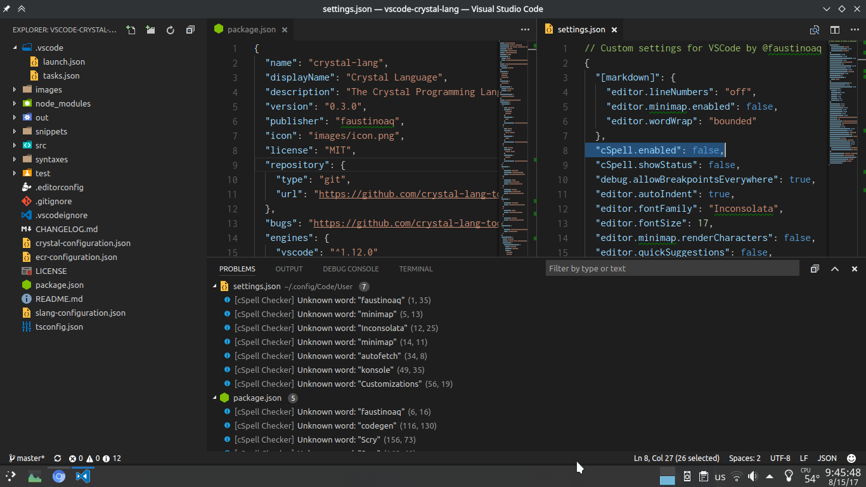Collapse the .vscode folder
This screenshot has height=487, width=866.
(x=15, y=48)
